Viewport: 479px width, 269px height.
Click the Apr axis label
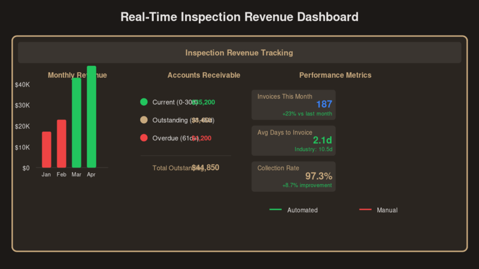click(x=91, y=175)
